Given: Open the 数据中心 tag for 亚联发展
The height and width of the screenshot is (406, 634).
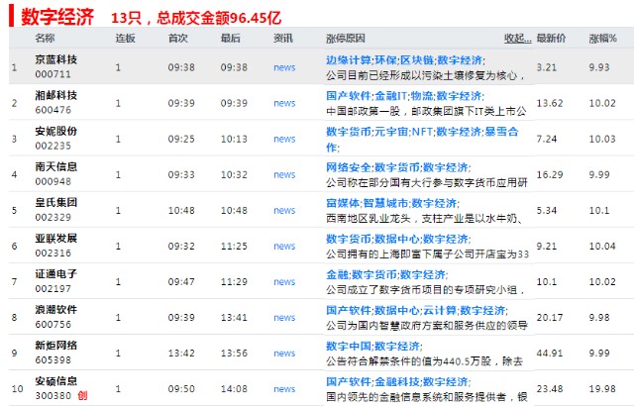Looking at the screenshot, I should (396, 239).
